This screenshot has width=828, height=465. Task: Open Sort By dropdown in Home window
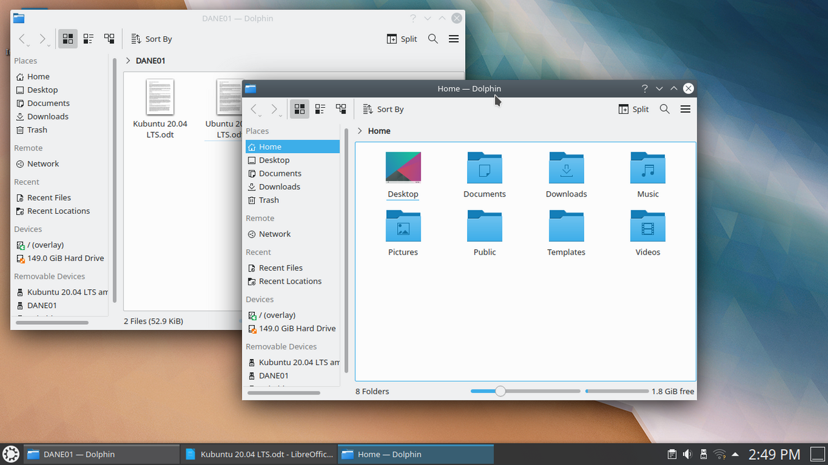click(x=383, y=109)
